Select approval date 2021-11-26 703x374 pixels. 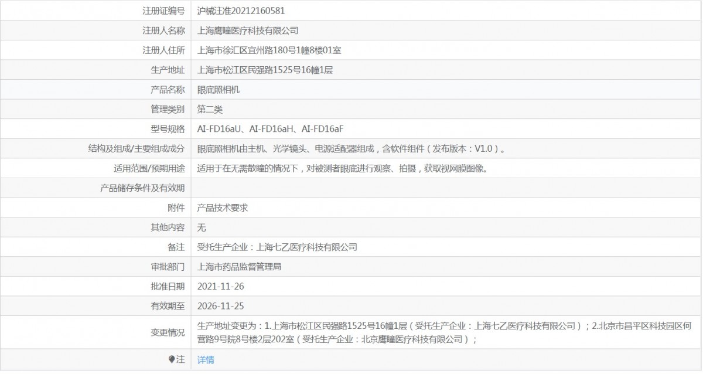pyautogui.click(x=220, y=287)
